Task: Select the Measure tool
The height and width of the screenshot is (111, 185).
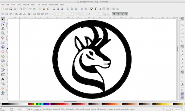Action: tap(3, 38)
